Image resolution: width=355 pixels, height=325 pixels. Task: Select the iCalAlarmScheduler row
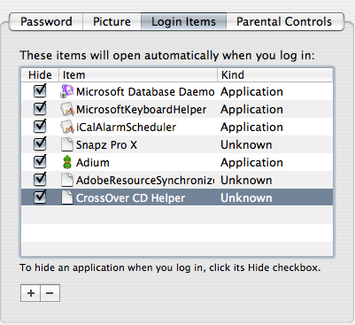(x=177, y=127)
